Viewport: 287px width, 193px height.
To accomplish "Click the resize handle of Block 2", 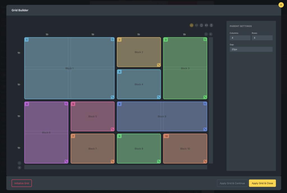I will (x=159, y=65).
